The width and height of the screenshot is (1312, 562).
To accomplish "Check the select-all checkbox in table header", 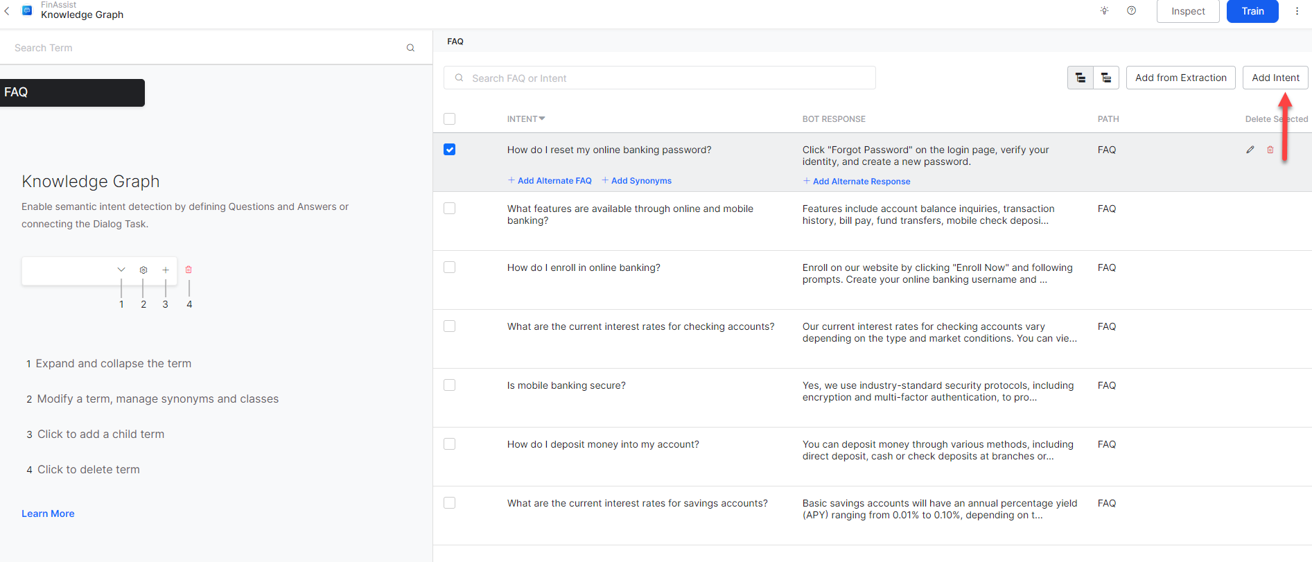I will pos(450,119).
